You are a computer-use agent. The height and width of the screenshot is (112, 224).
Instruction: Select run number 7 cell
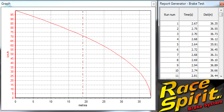coord(170,55)
